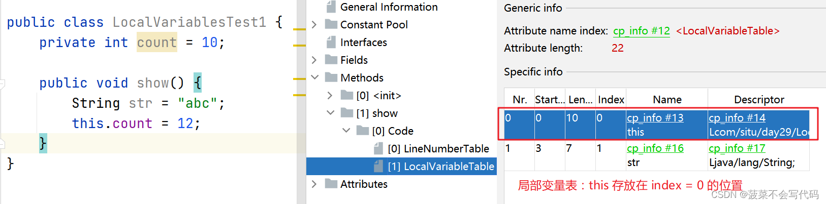
Task: Expand the [0] <init> method node
Action: click(330, 95)
